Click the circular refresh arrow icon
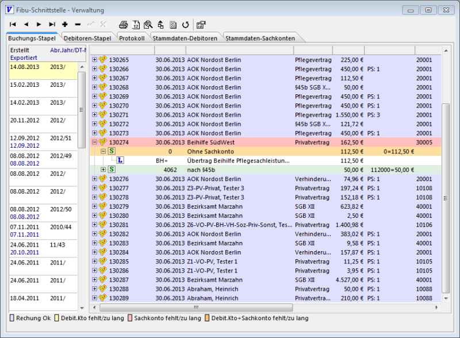This screenshot has height=338, width=460. 186,25
